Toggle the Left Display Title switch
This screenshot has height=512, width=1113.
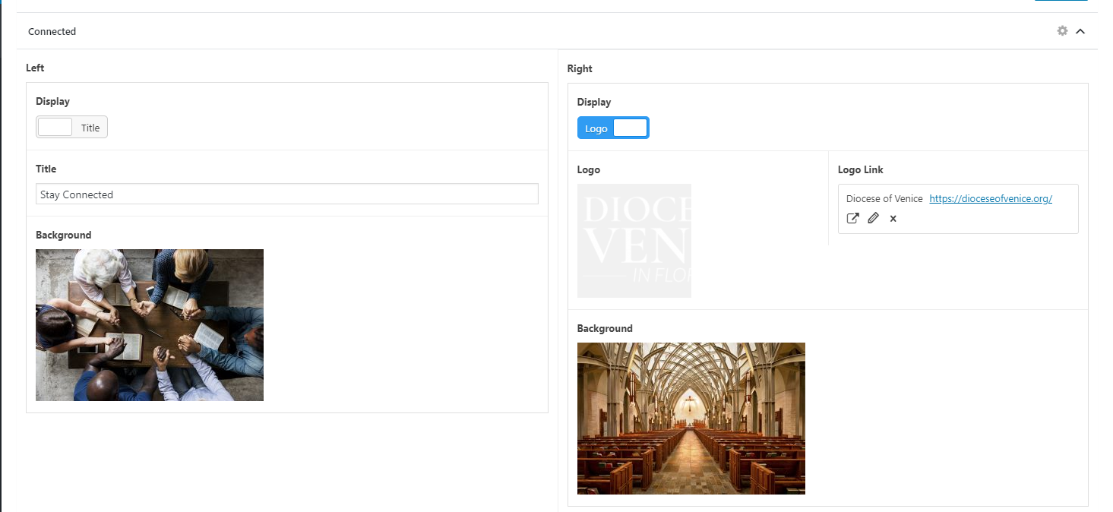[71, 128]
